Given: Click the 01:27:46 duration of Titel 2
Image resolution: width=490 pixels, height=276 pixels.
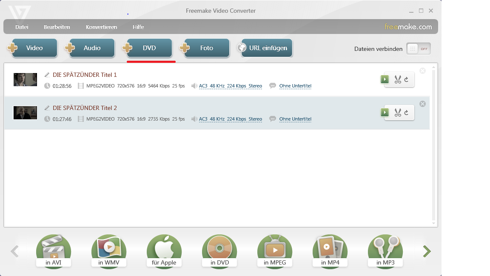Looking at the screenshot, I should (x=62, y=119).
